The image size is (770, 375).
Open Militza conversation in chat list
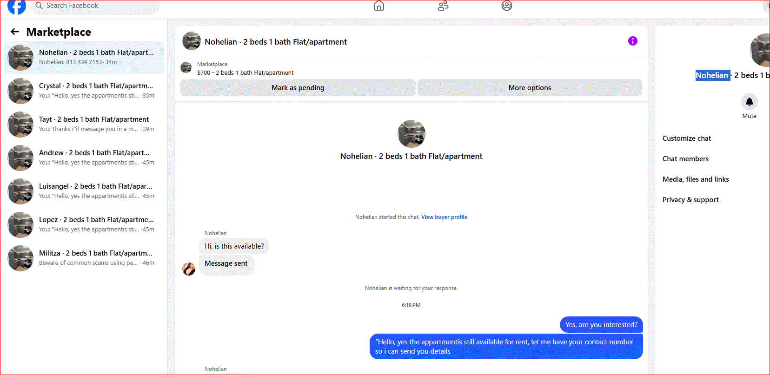(84, 258)
